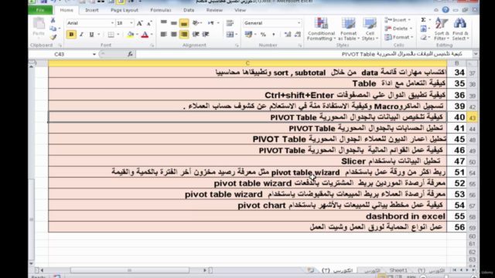Click Increase Decimal icon
The image size is (495, 278).
287,34
